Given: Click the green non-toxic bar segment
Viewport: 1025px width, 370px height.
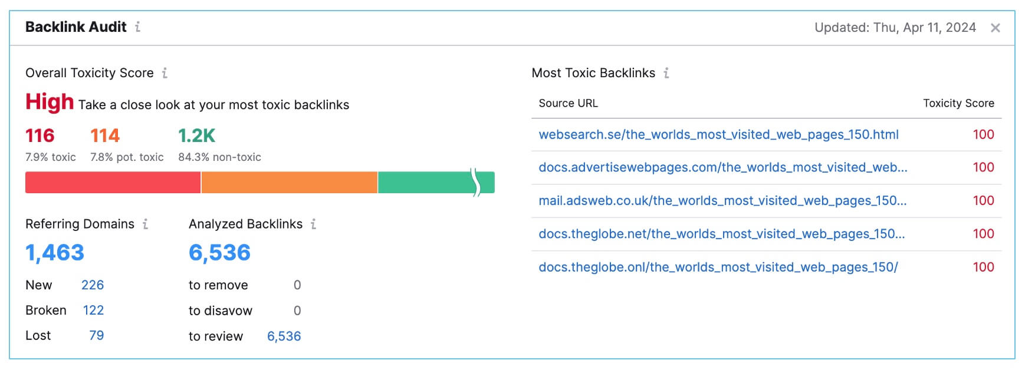Looking at the screenshot, I should pyautogui.click(x=425, y=183).
